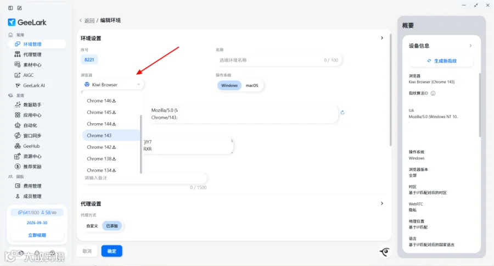Select Chrome 134 from the list
The image size is (494, 266).
pyautogui.click(x=111, y=170)
